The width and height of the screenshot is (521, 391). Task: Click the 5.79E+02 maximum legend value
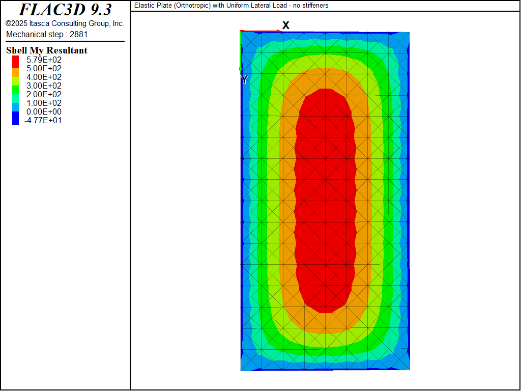43,60
